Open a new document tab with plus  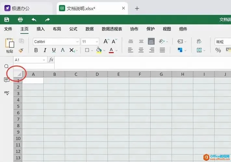click(137, 8)
